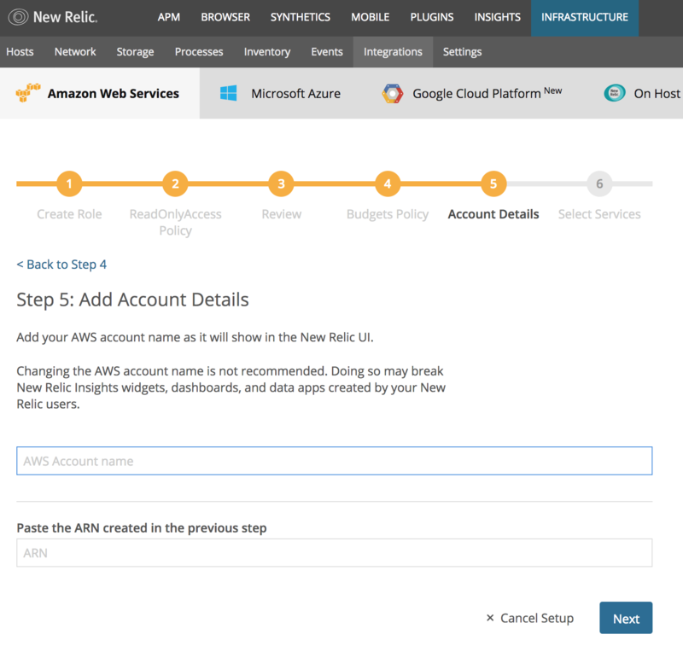Switch to the On Host label
Viewport: 683px width, 652px height.
[657, 93]
